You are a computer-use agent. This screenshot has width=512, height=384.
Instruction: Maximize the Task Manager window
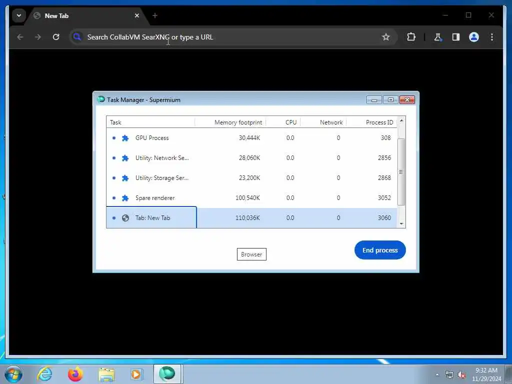point(390,100)
